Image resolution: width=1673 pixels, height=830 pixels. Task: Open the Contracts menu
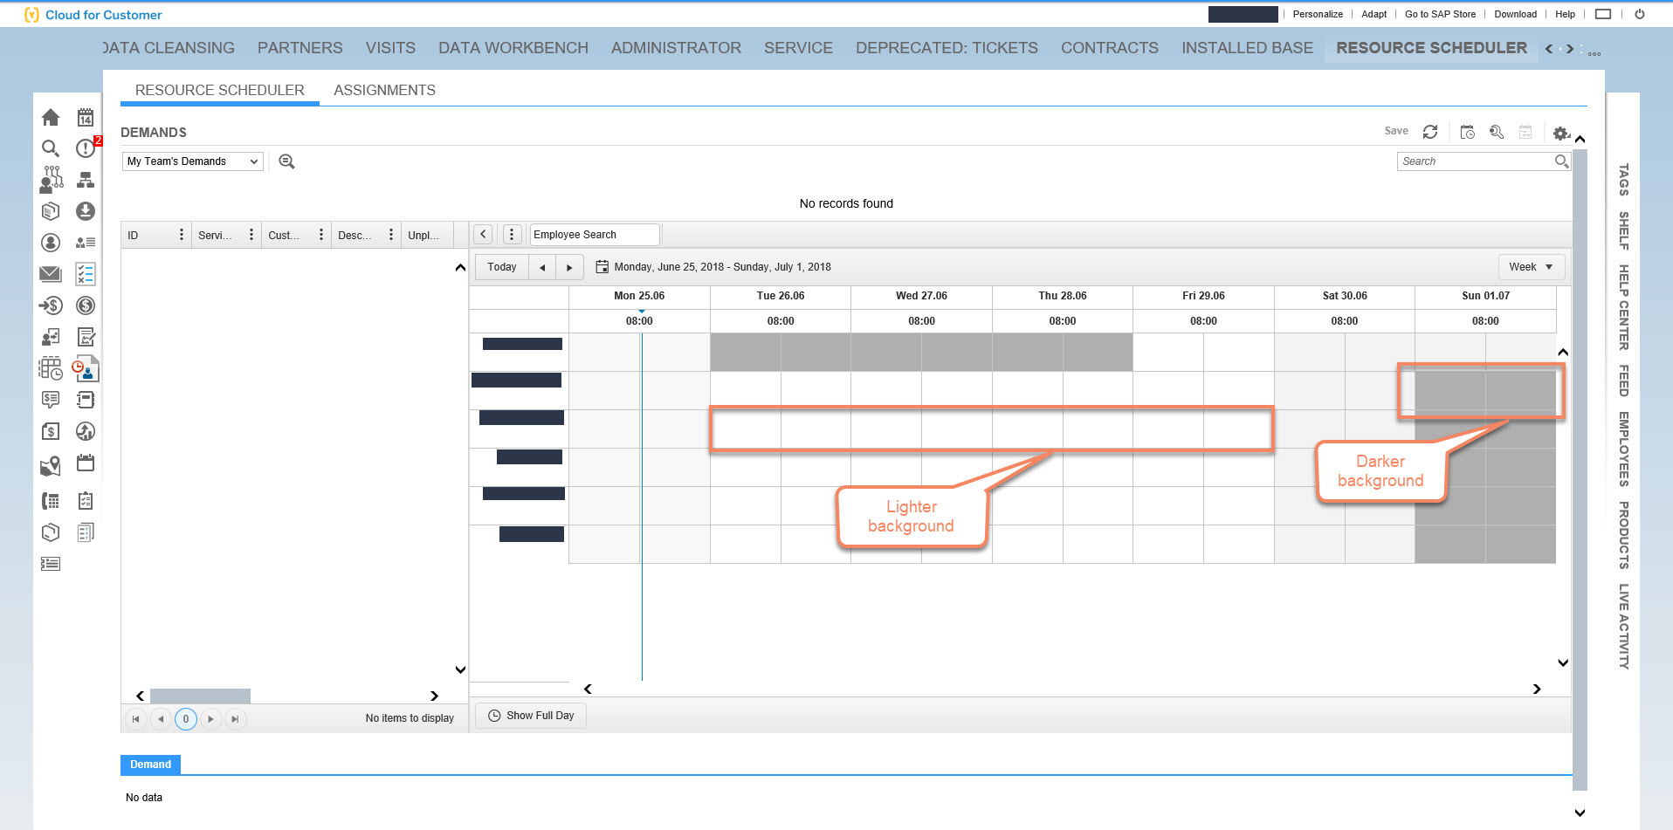pyautogui.click(x=1110, y=48)
